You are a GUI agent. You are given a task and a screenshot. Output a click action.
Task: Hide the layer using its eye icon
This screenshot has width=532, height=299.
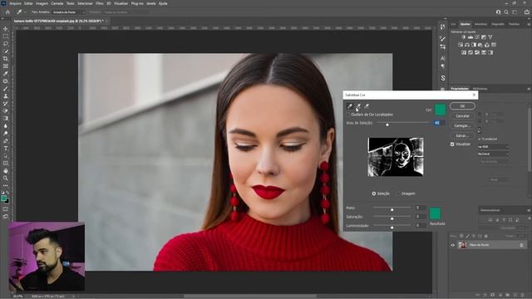pyautogui.click(x=453, y=245)
